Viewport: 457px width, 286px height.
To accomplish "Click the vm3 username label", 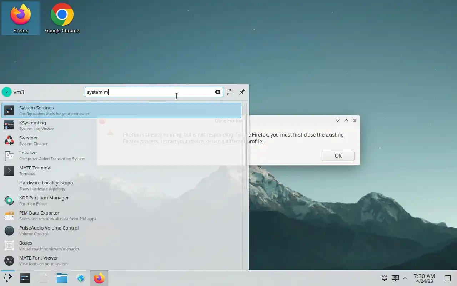I will click(x=19, y=92).
